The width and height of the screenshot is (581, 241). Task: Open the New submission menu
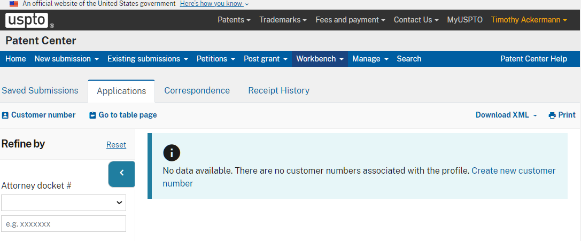tap(66, 59)
